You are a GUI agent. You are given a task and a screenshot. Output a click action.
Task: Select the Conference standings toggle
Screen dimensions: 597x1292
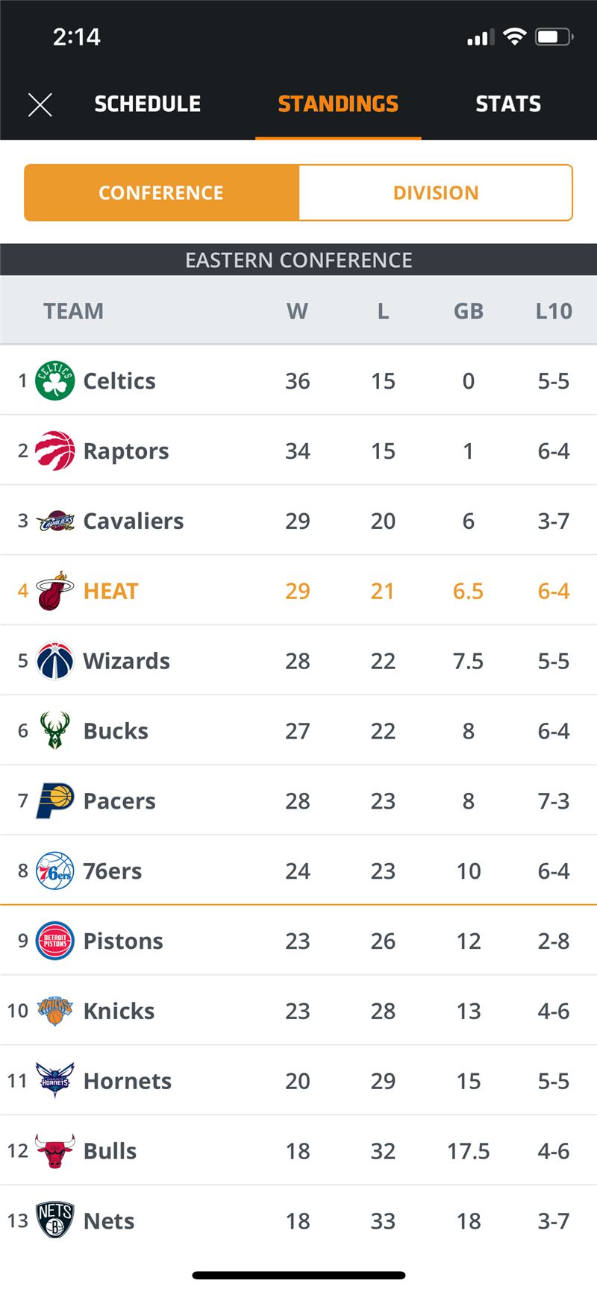tap(161, 192)
